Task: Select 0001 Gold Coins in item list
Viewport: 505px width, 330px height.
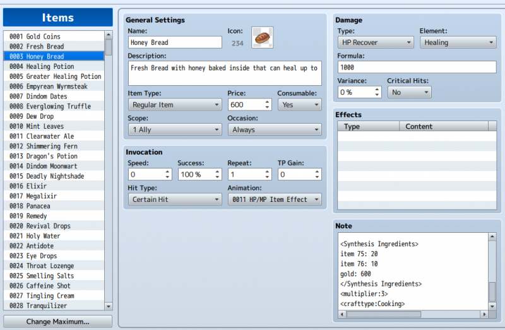Action: click(54, 37)
